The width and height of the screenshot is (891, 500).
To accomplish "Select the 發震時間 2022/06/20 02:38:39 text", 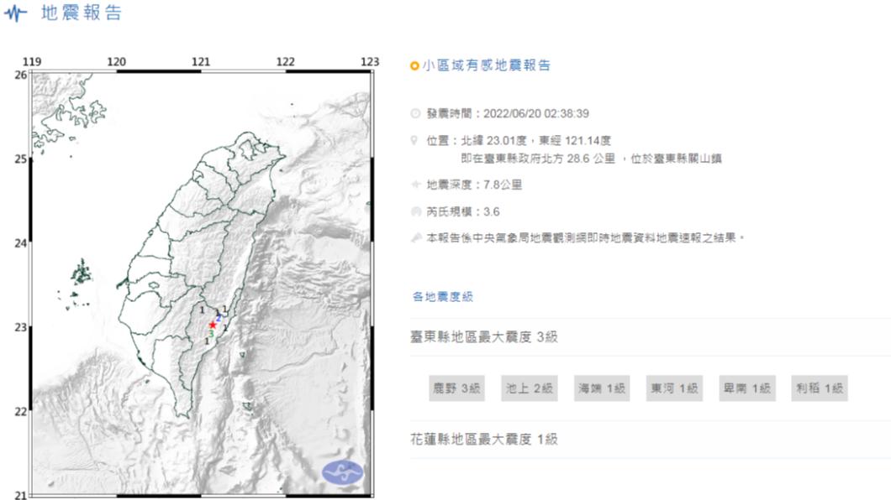I will click(508, 113).
